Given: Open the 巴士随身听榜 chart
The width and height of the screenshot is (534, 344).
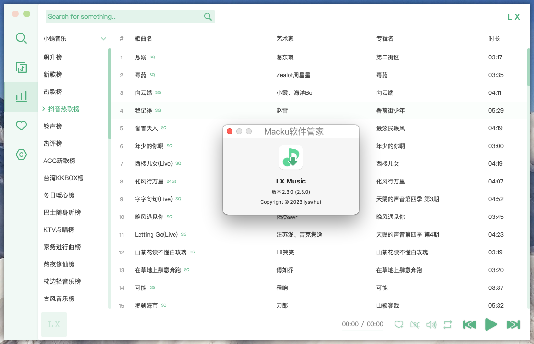Looking at the screenshot, I should [62, 213].
